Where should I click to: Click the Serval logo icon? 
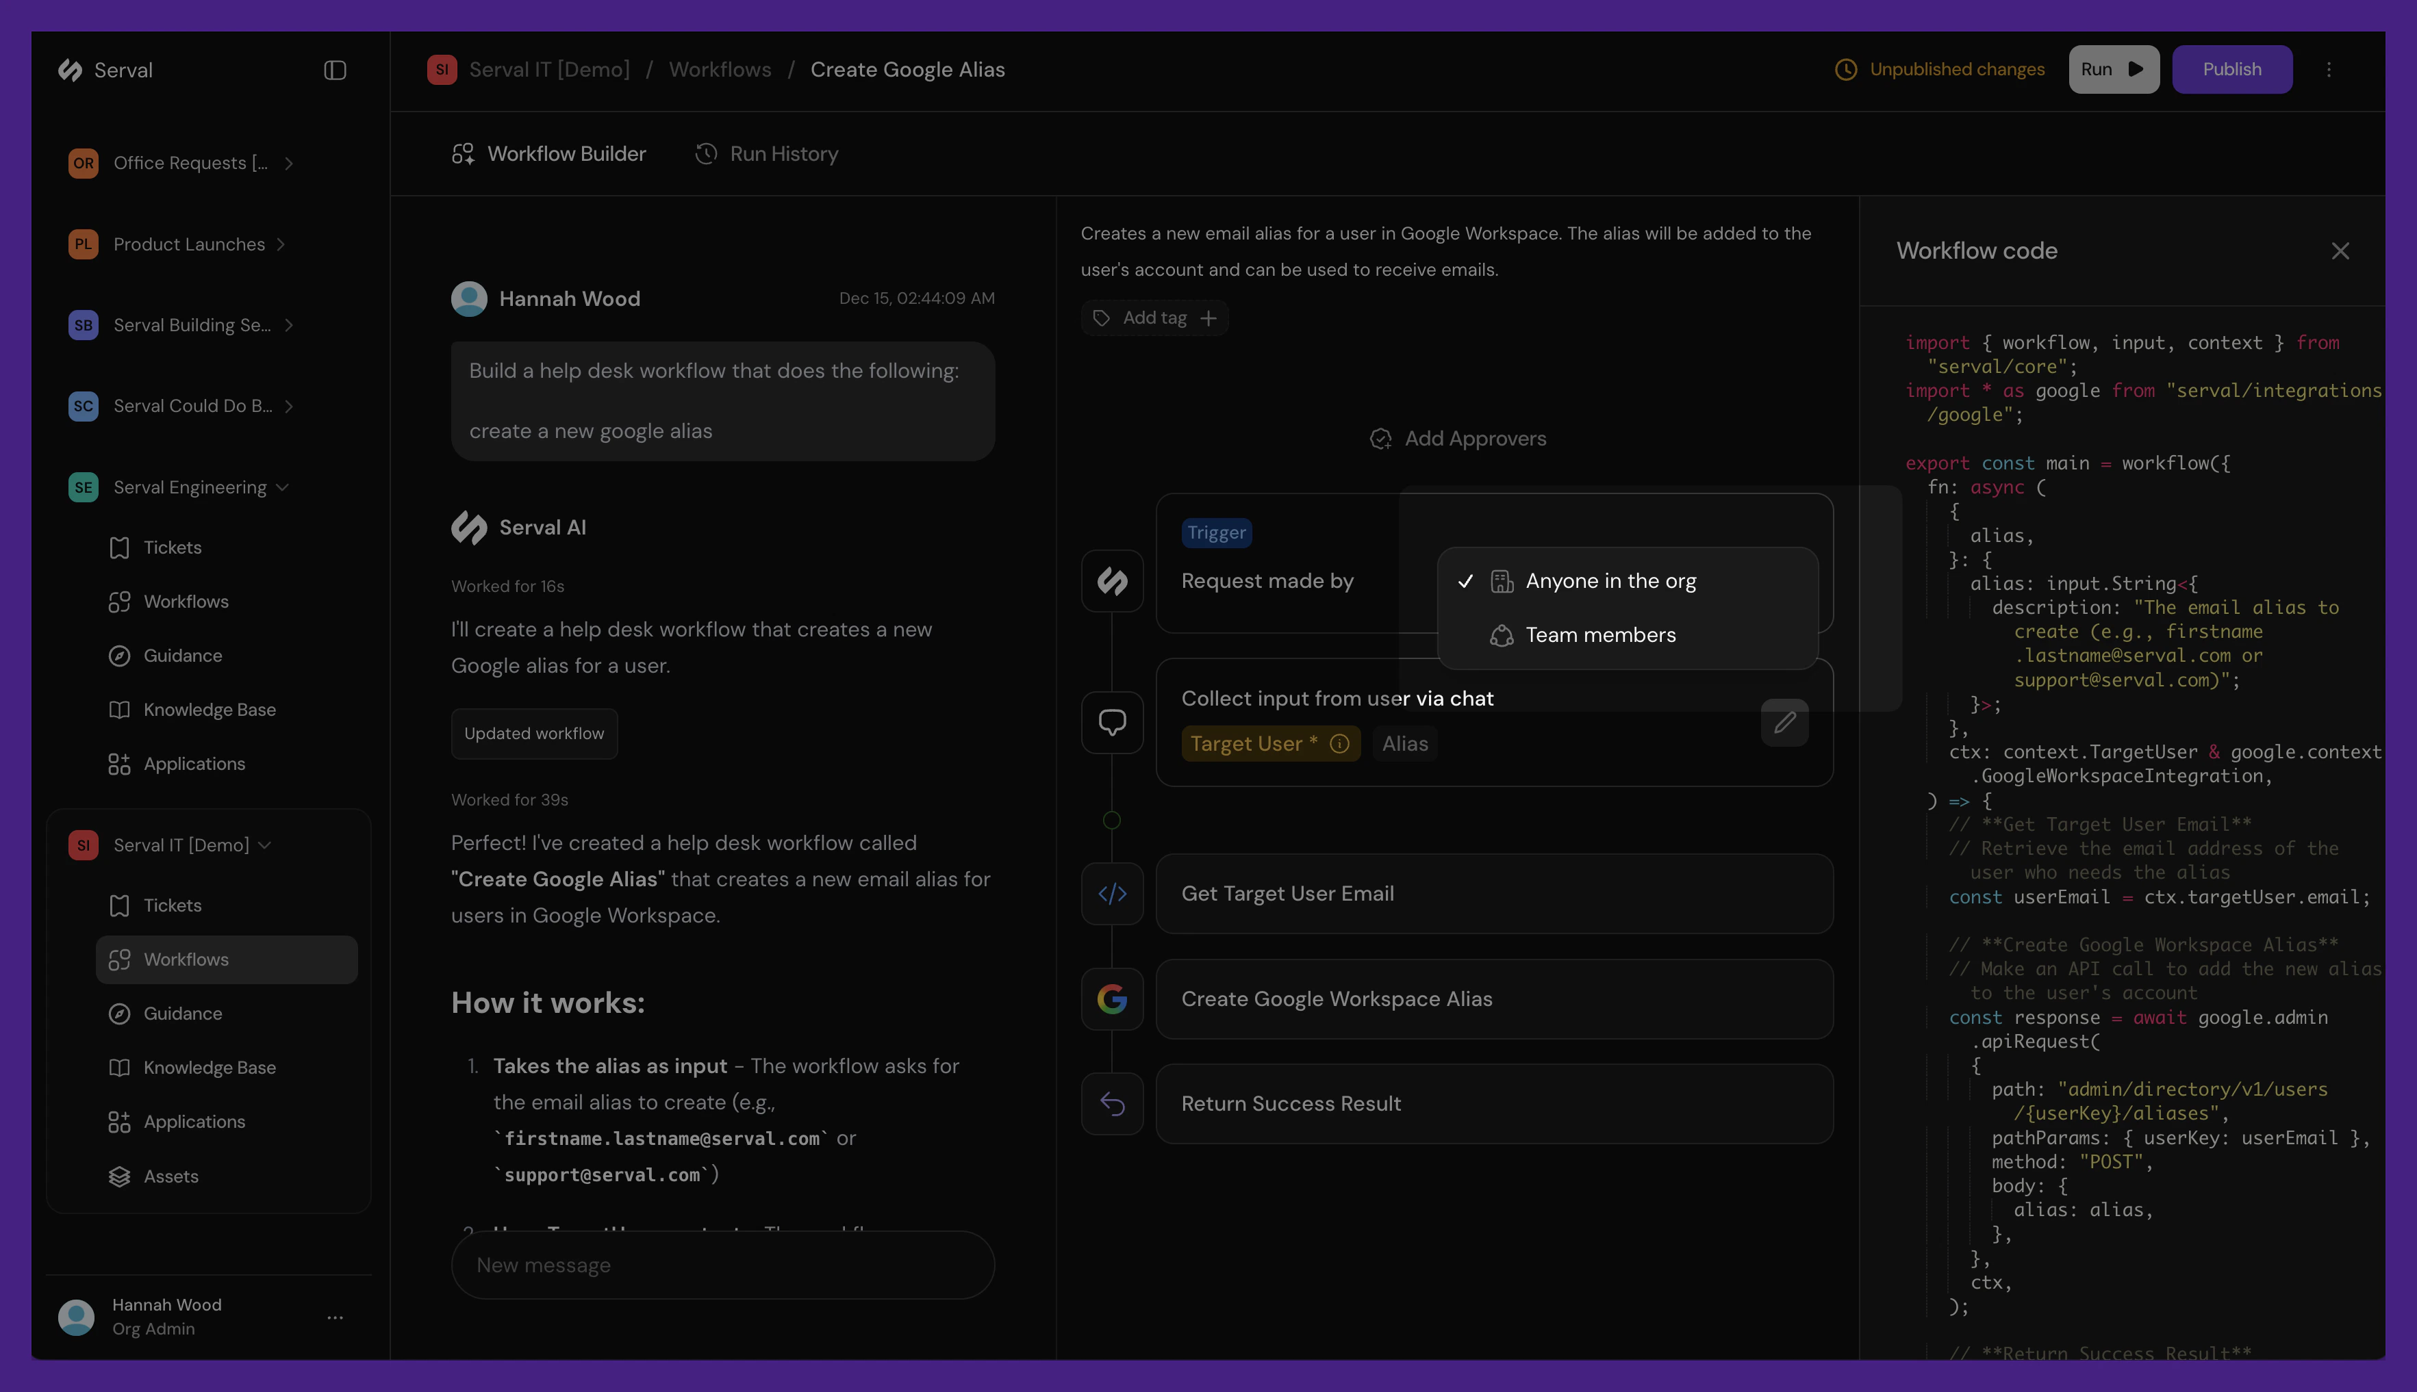[x=71, y=70]
